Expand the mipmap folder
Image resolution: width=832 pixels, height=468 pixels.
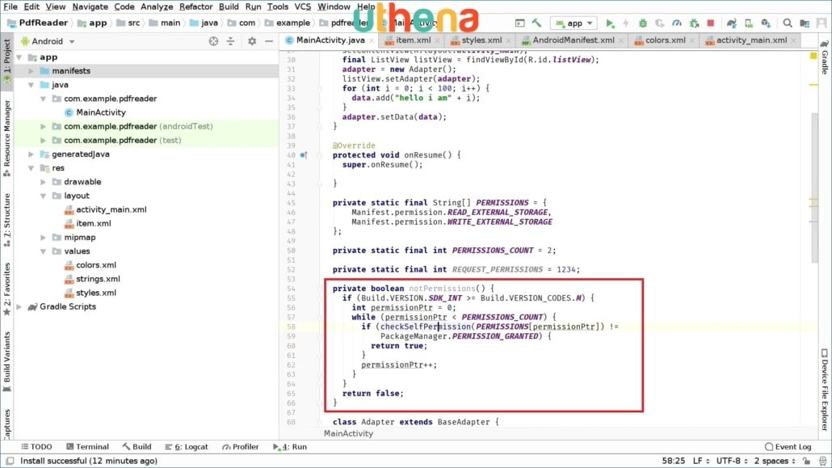pyautogui.click(x=43, y=238)
